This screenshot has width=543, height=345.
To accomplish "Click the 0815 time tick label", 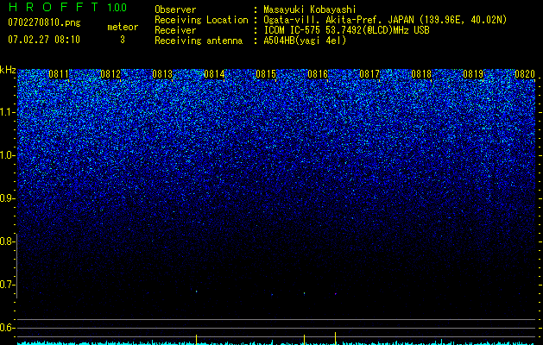I will click(266, 74).
